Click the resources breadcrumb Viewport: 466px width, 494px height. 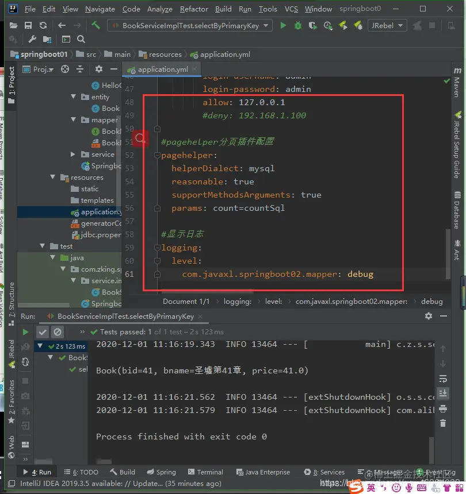coord(161,55)
